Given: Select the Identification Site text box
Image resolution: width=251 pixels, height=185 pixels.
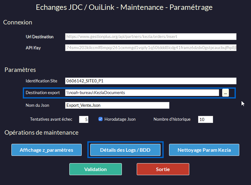Looking at the screenshot, I should pos(151,81).
